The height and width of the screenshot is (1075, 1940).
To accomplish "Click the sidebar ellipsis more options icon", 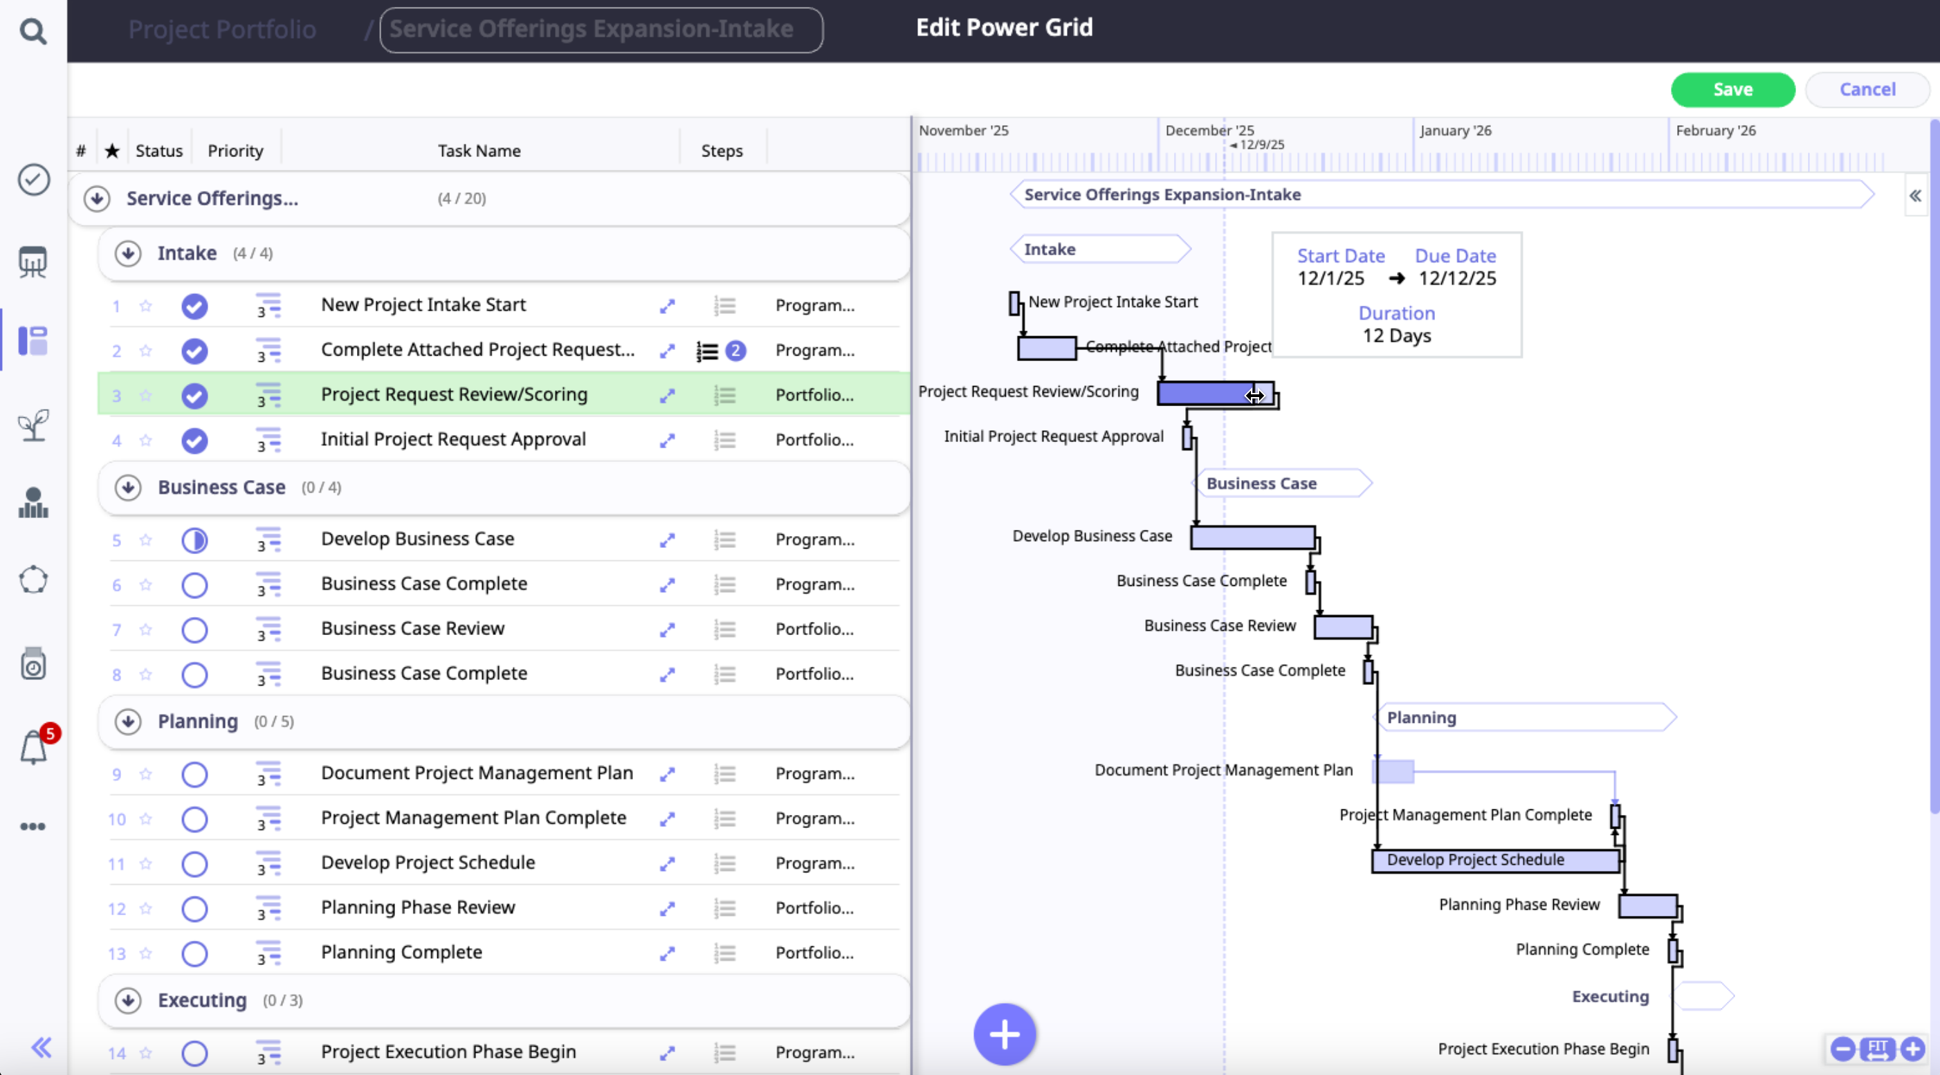I will (x=33, y=827).
